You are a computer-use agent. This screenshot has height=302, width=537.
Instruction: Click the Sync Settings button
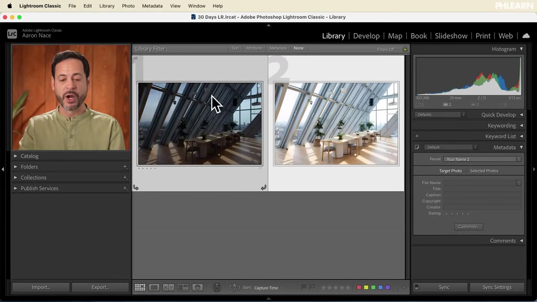click(x=497, y=287)
